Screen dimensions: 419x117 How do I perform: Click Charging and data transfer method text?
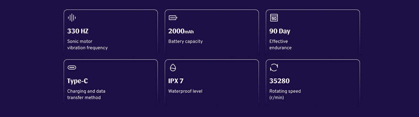[x=86, y=94]
